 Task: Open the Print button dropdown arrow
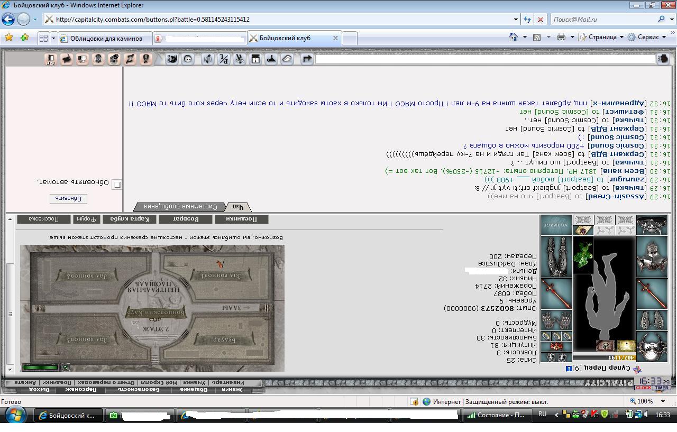point(572,37)
